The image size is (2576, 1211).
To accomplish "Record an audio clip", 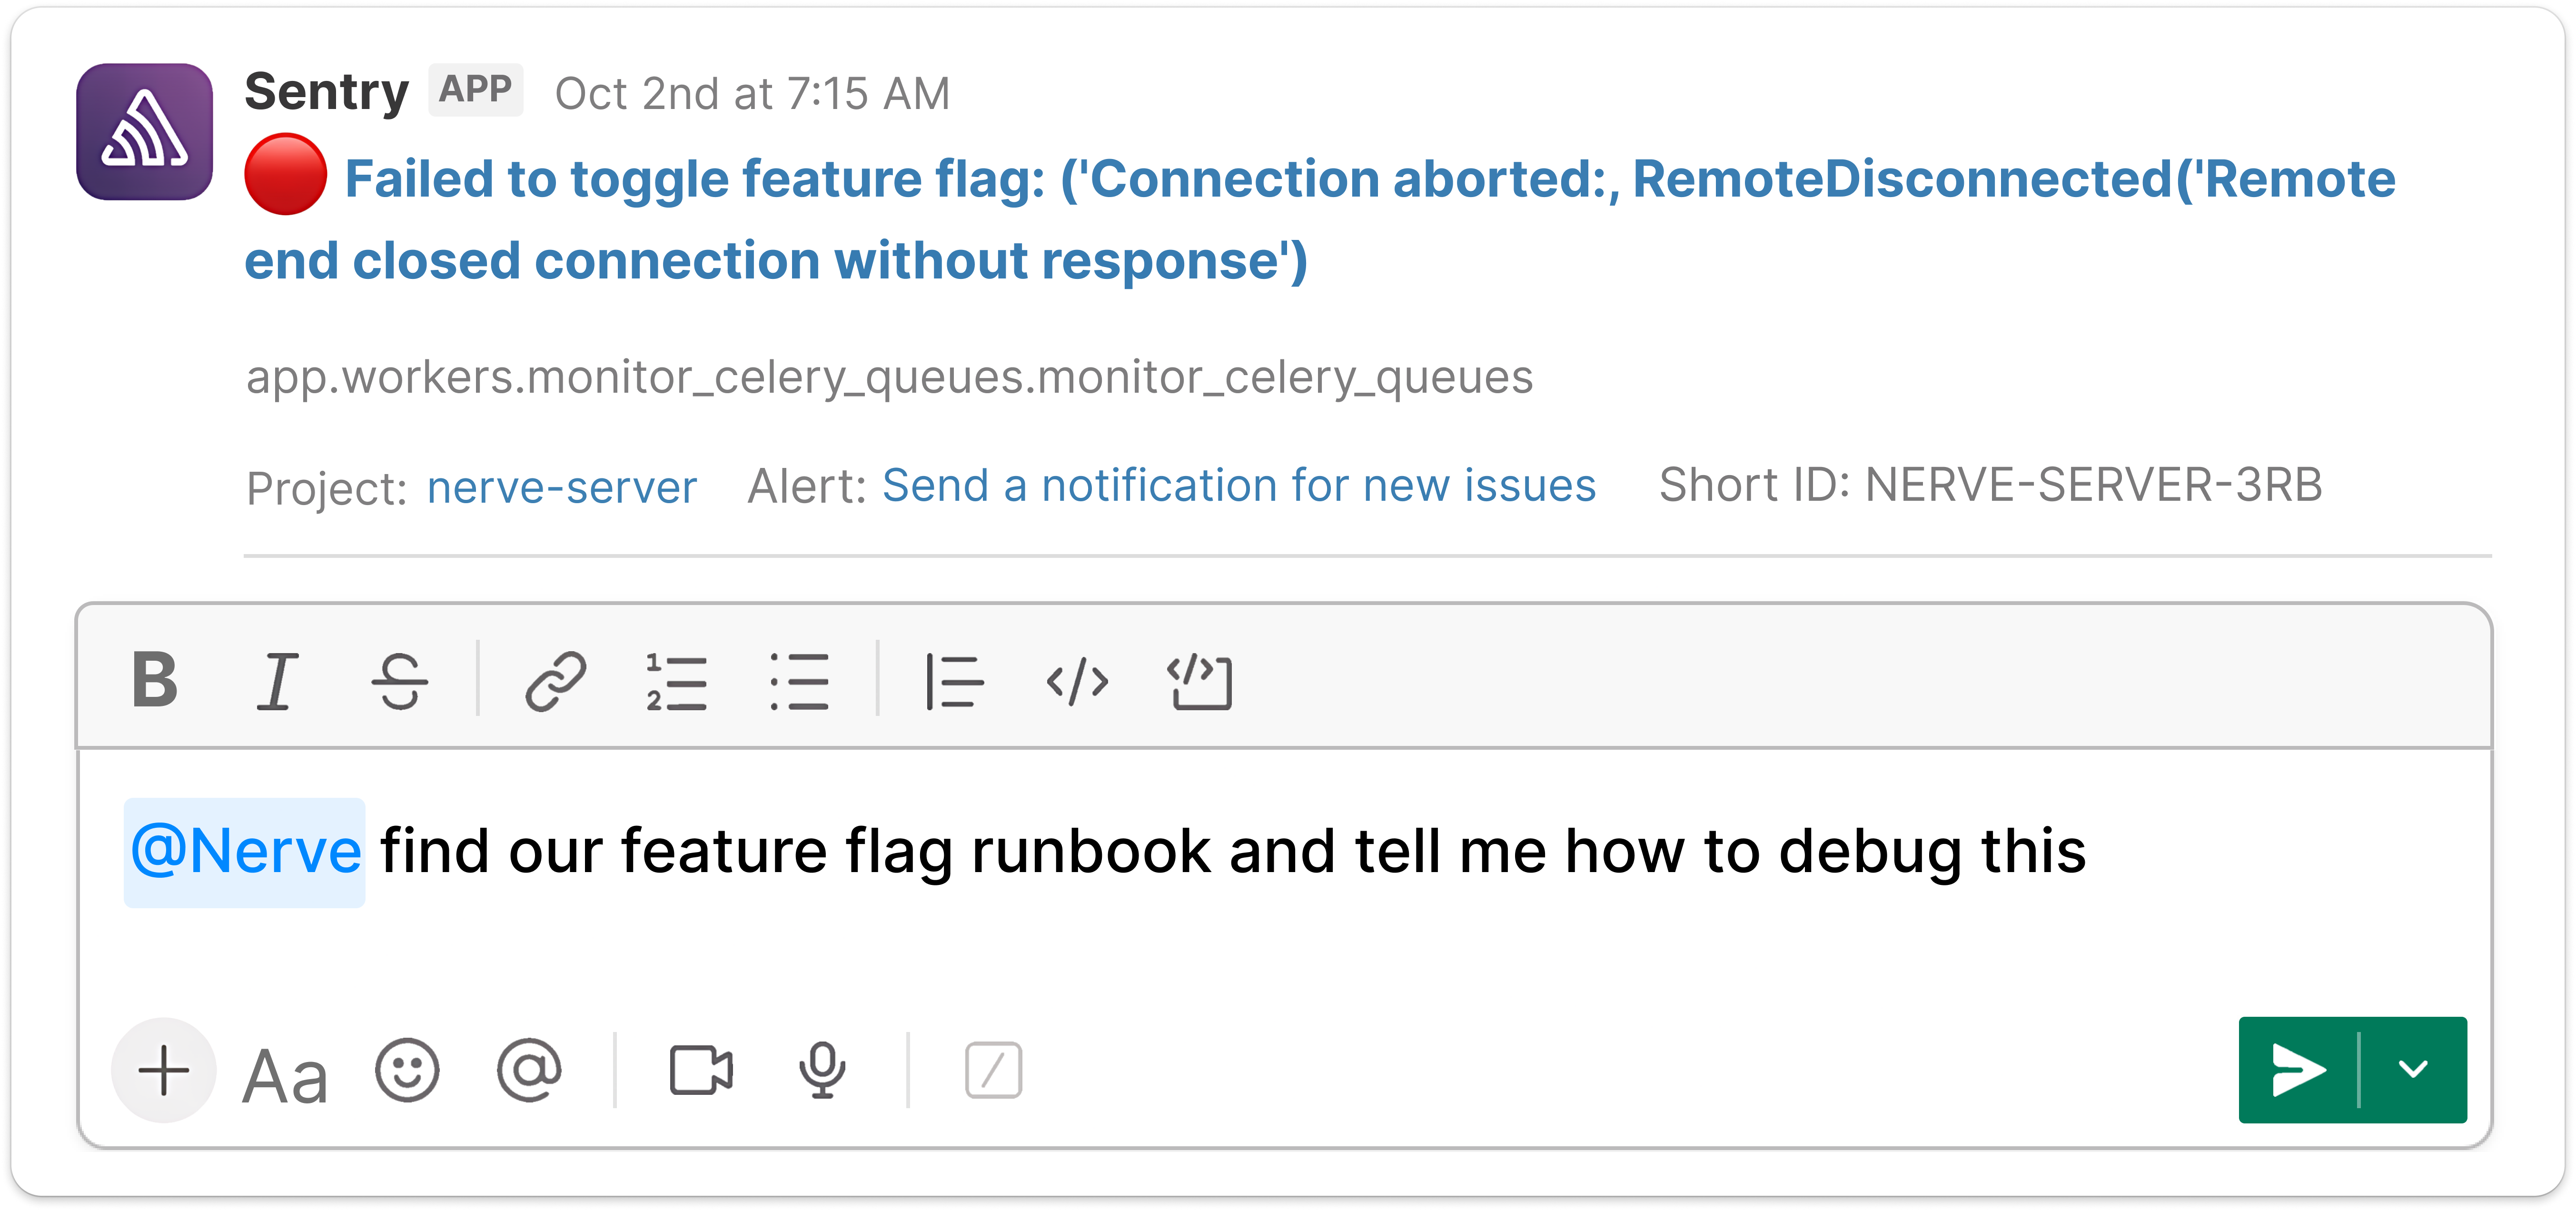I will pos(822,1070).
